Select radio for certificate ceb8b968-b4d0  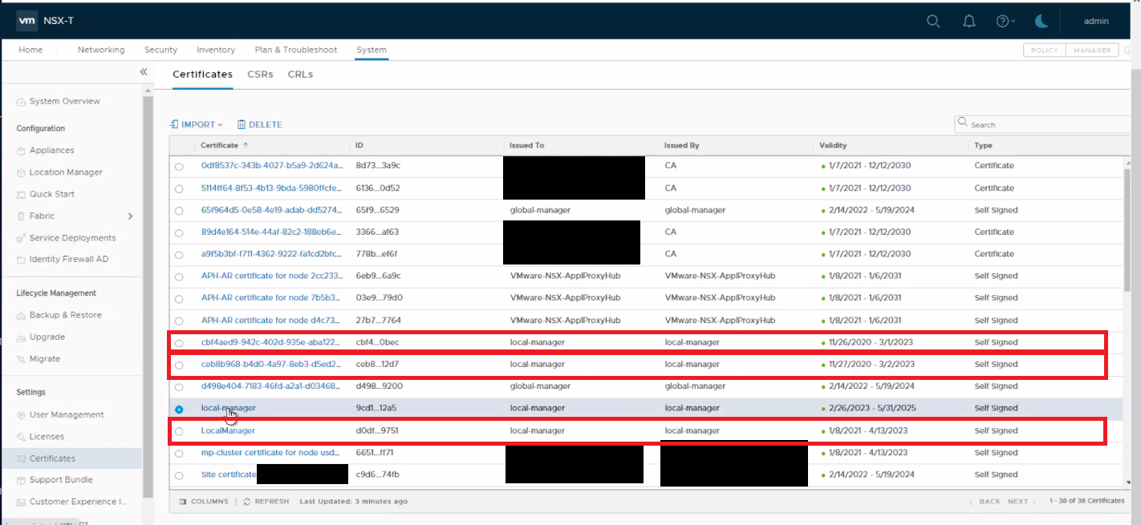pos(179,365)
